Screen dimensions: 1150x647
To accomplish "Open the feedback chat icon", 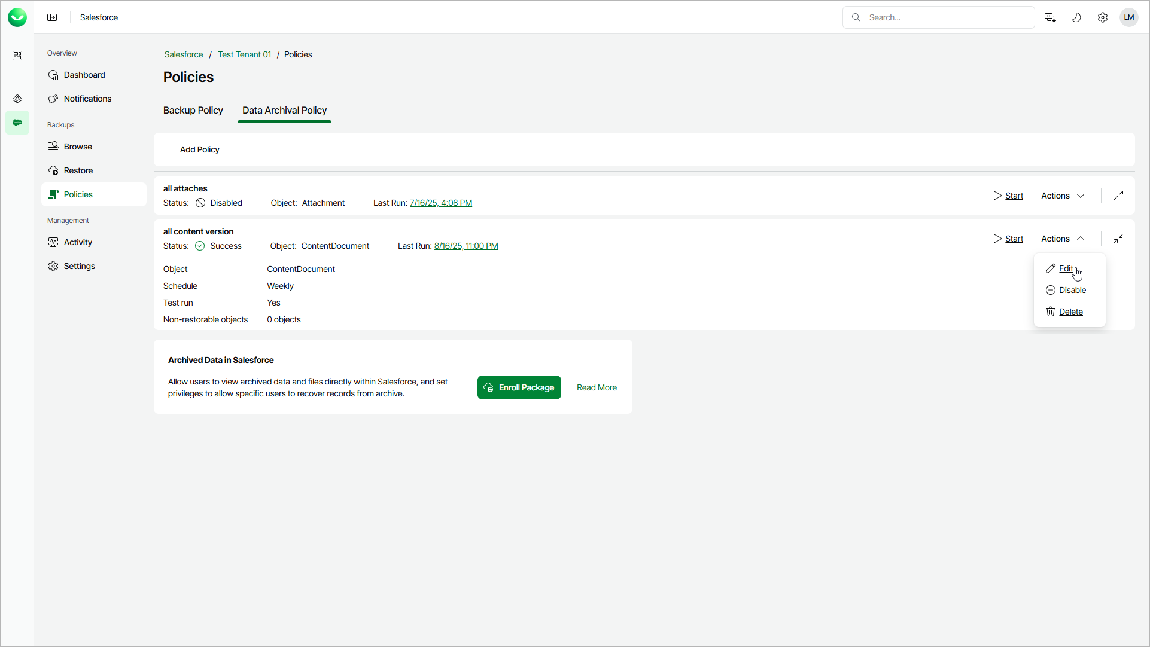I will [1050, 17].
